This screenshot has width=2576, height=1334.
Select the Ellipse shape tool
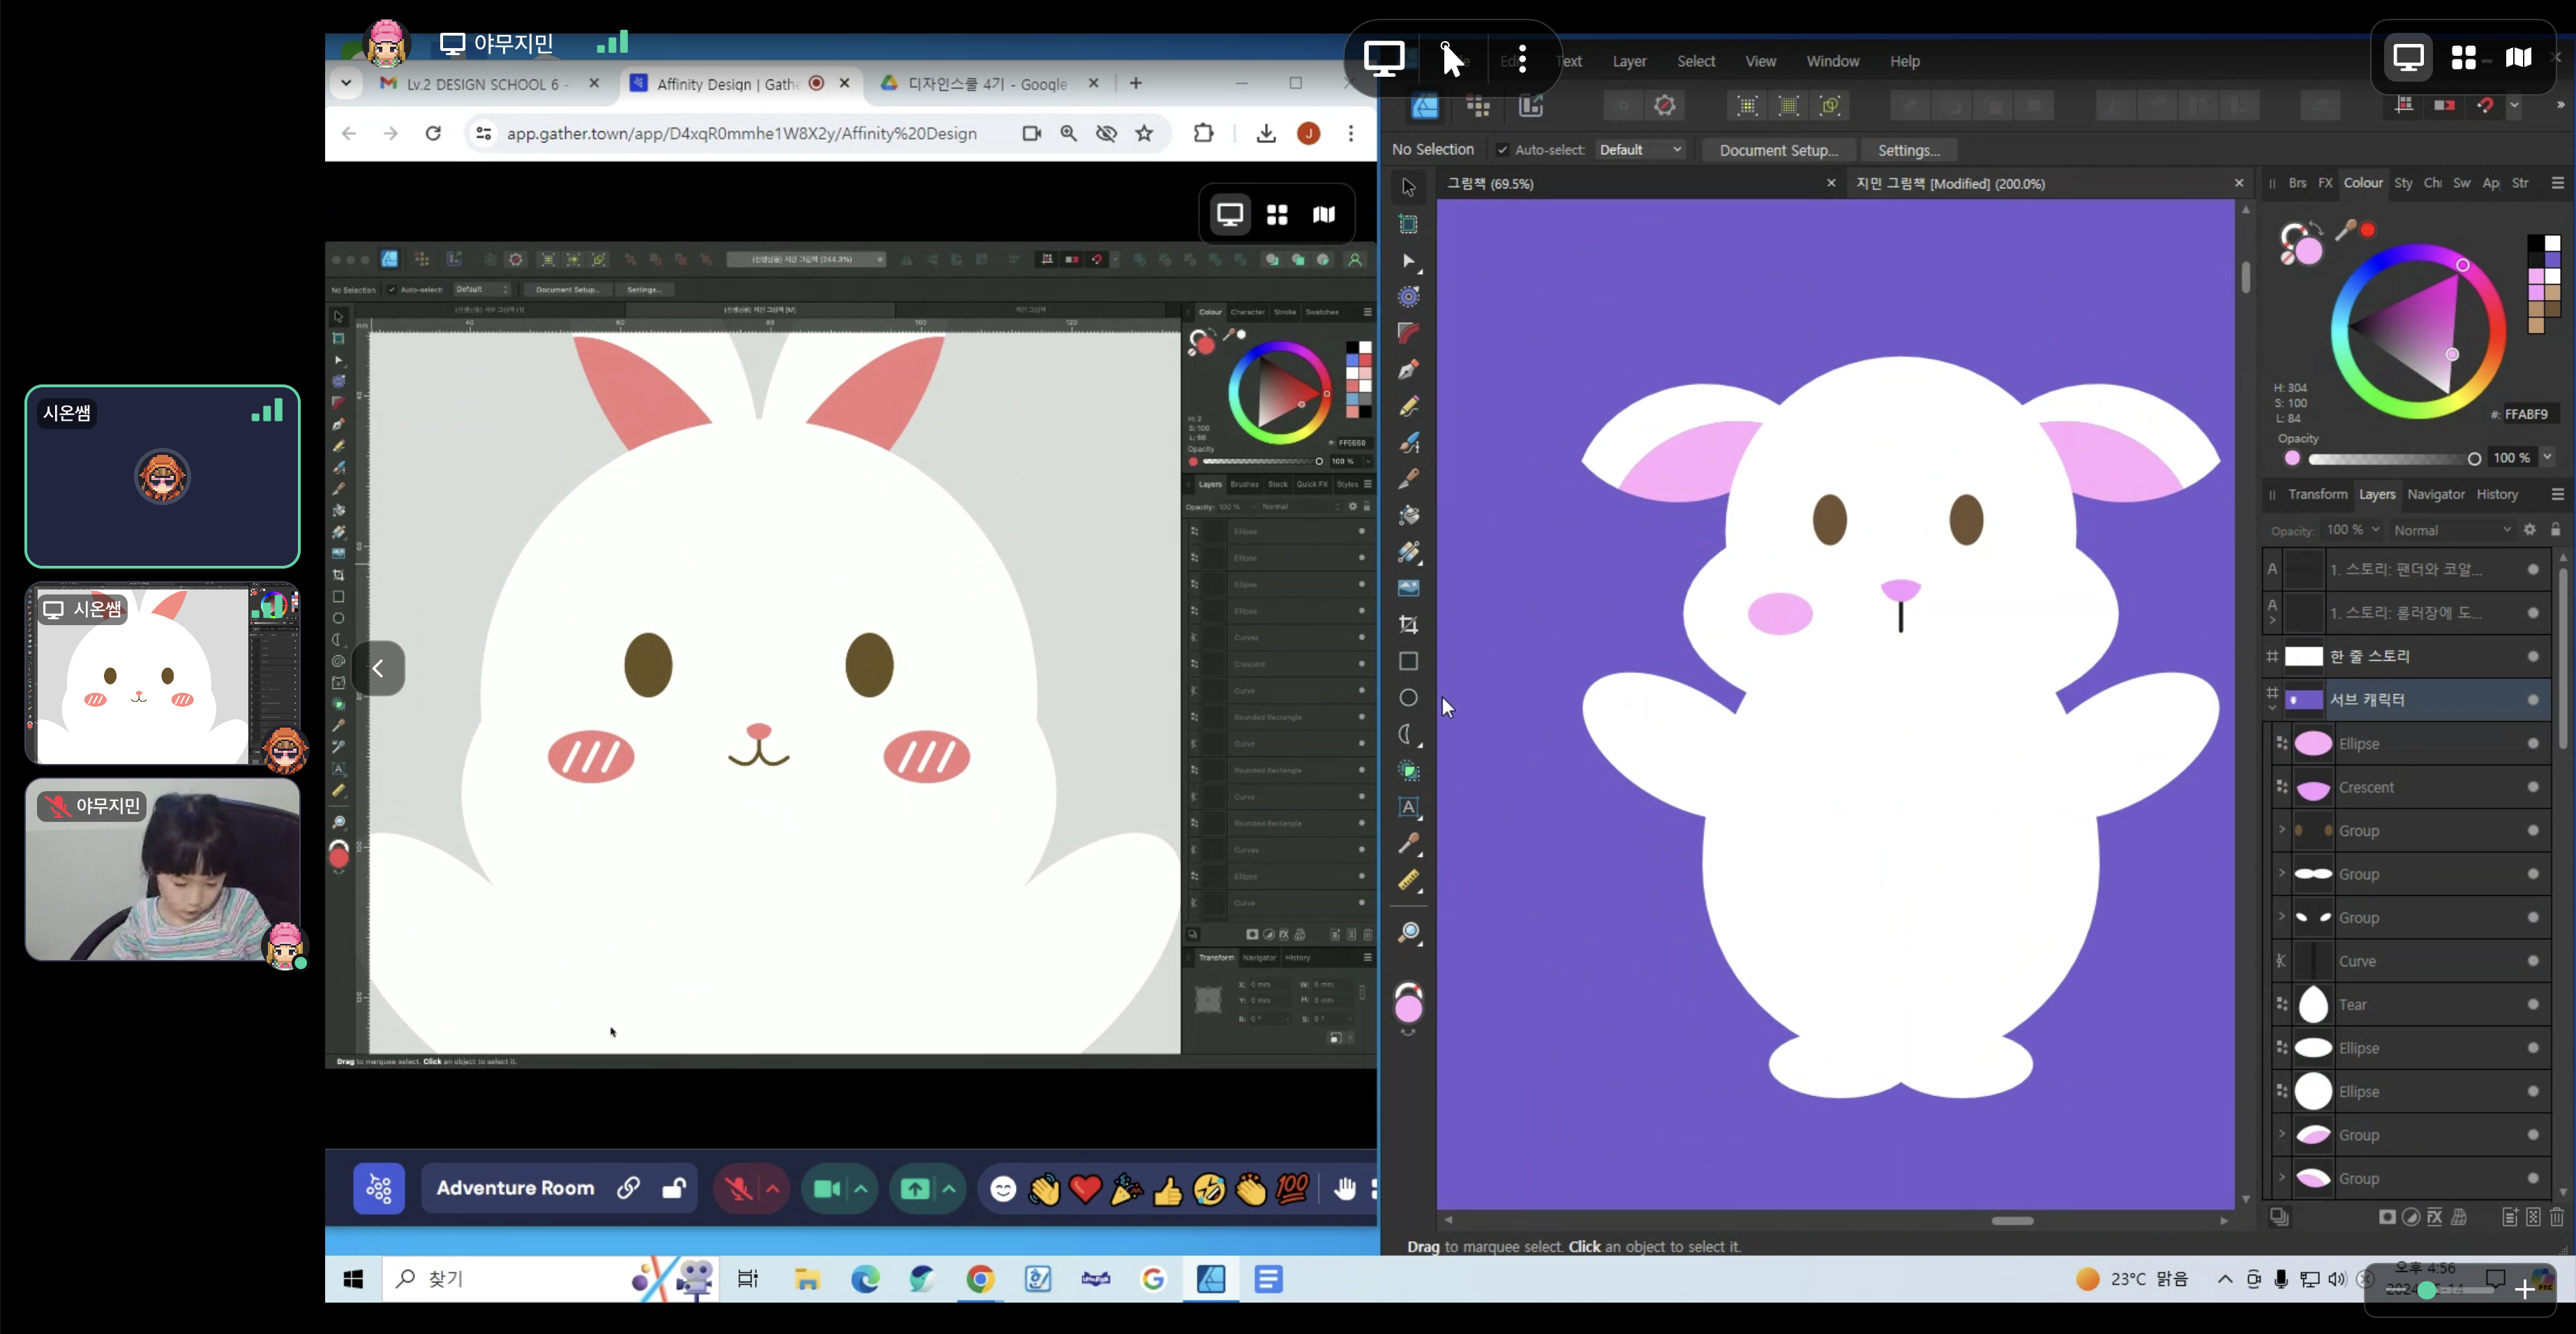1408,697
